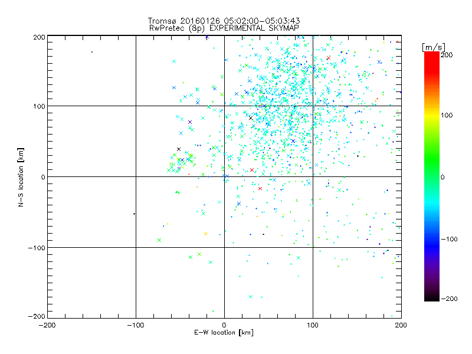Click the yellow X marker south of the origin line
472x354 pixels.
pos(206,234)
